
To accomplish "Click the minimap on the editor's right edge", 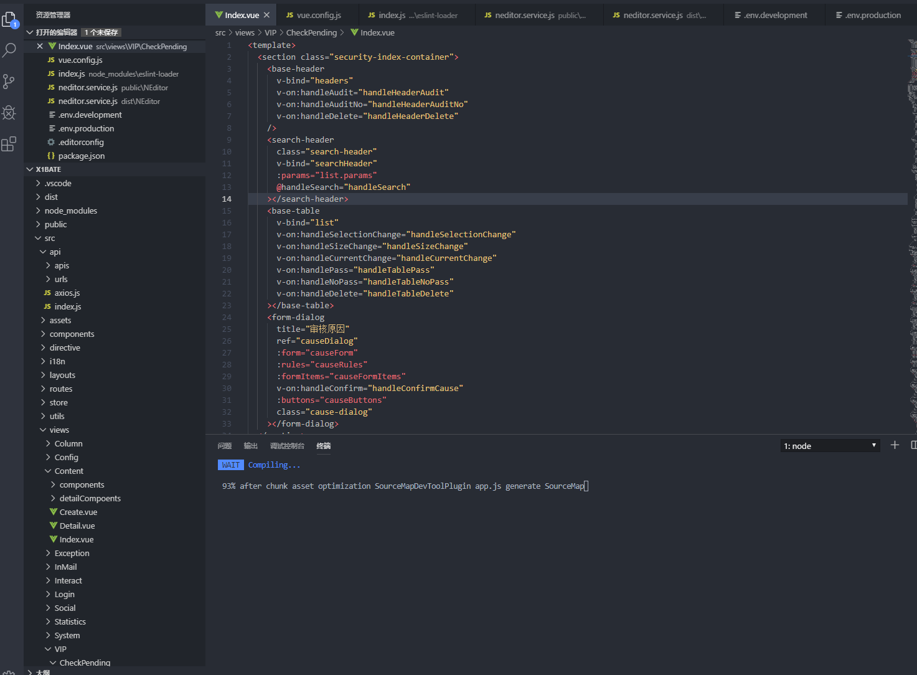I will click(x=912, y=187).
